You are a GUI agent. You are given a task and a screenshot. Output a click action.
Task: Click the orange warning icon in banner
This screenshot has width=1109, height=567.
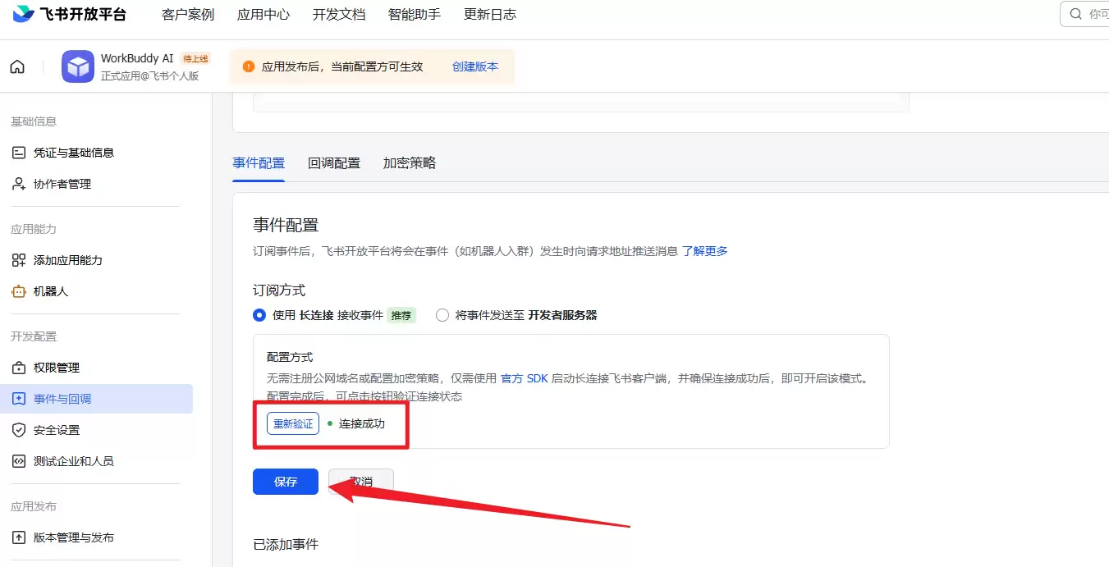249,66
